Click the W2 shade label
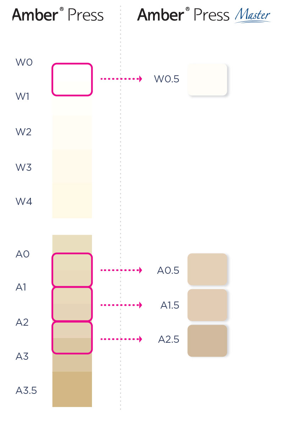This screenshot has width=284, height=445. click(24, 132)
